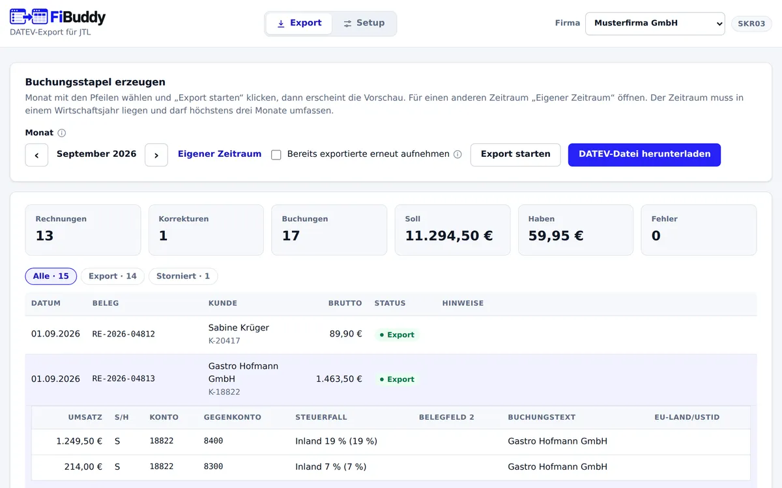Open the Firma dropdown Musterfirma GmbH
The image size is (782, 488).
(x=655, y=23)
